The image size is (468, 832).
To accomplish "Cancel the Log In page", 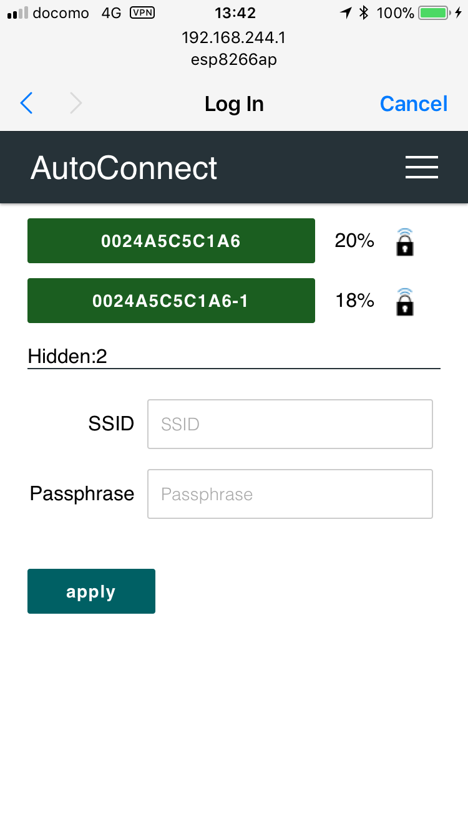I will (x=414, y=104).
